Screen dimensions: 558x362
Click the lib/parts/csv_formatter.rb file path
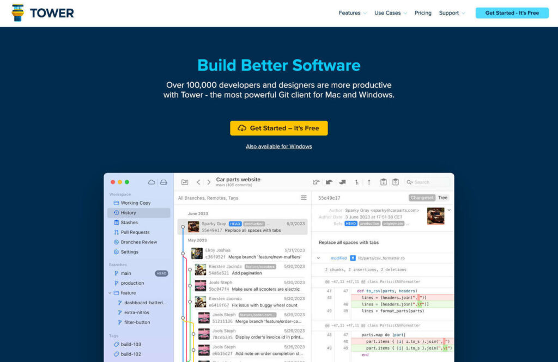point(381,258)
